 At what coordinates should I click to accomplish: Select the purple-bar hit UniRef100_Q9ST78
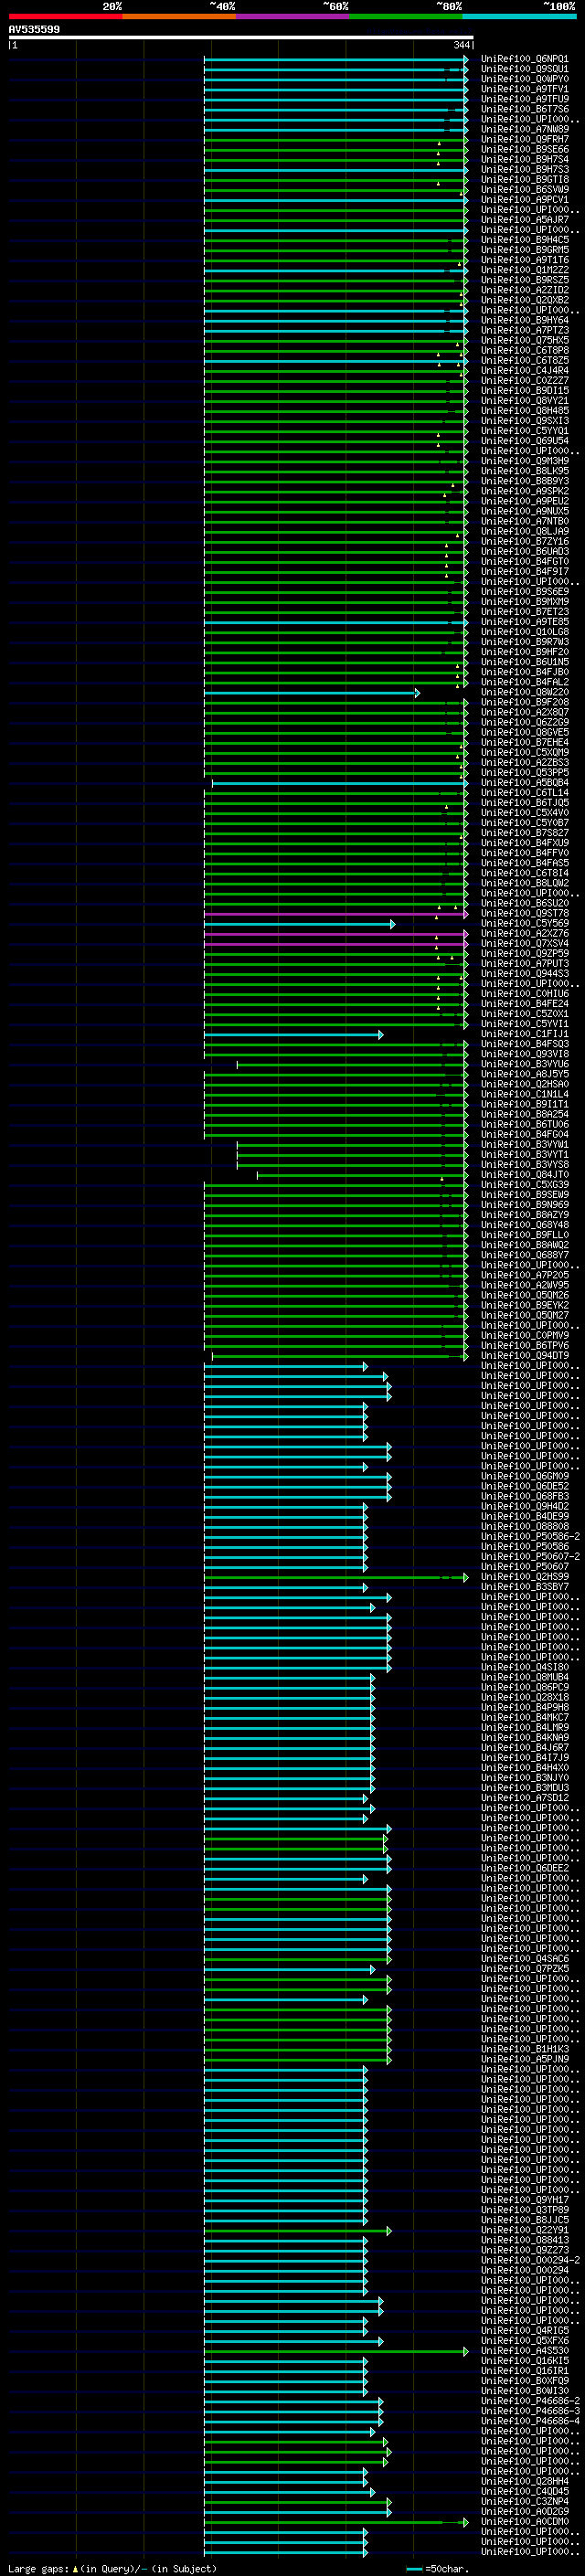click(x=524, y=913)
